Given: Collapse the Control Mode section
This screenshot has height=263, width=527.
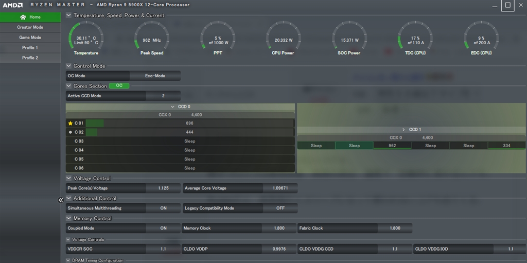Looking at the screenshot, I should point(68,66).
